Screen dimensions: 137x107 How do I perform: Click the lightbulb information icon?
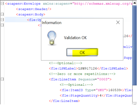click(52, 38)
